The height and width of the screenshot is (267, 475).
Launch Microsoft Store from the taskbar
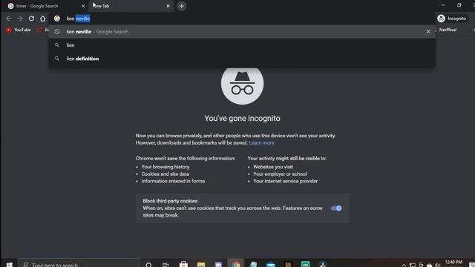[x=183, y=265]
